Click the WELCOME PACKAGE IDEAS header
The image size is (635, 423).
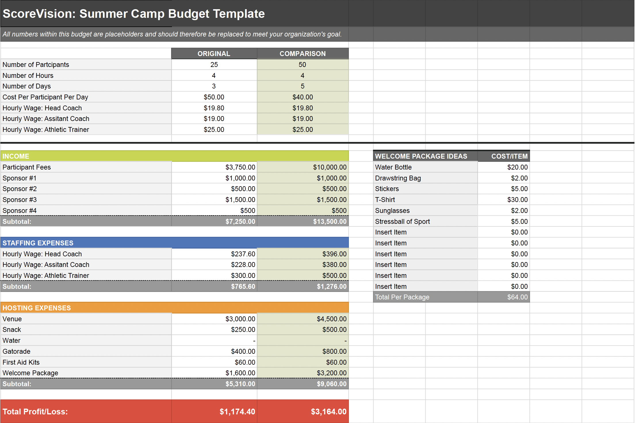click(425, 156)
